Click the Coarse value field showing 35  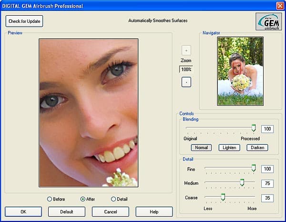[x=267, y=198]
